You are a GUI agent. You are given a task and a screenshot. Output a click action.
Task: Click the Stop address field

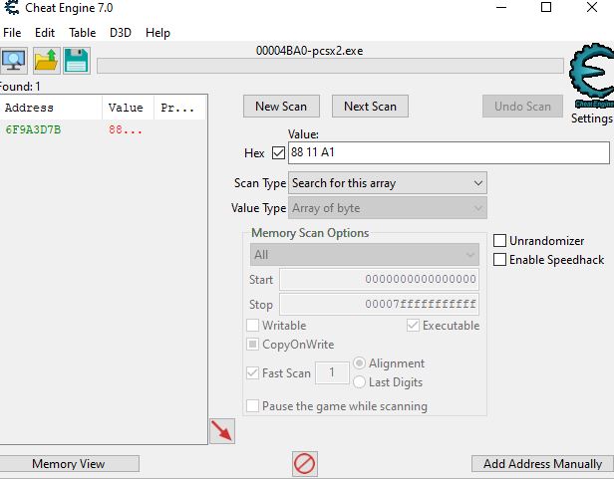(379, 305)
